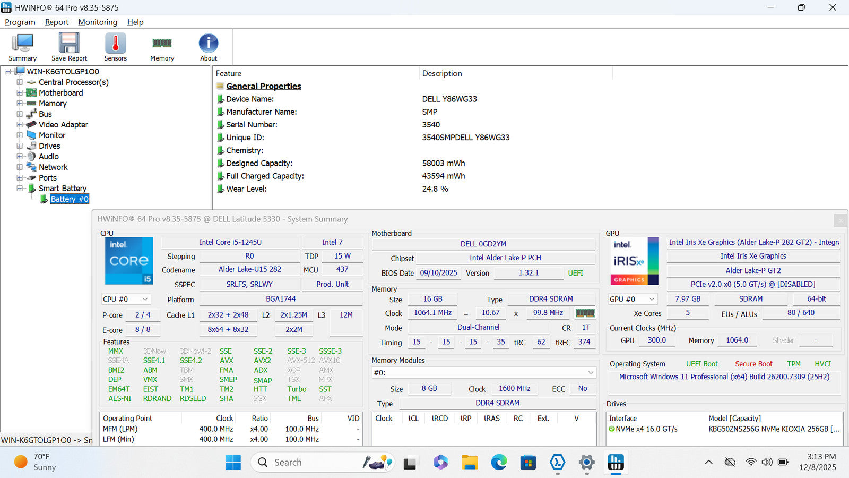Open the GPU #0 selector dropdown
The width and height of the screenshot is (849, 478).
[633, 299]
